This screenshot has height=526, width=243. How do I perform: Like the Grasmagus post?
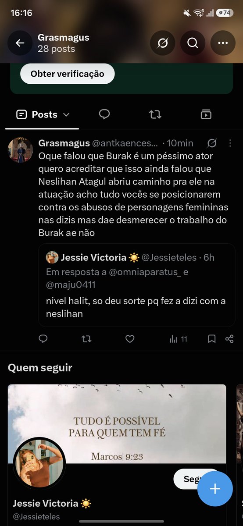coord(130,339)
